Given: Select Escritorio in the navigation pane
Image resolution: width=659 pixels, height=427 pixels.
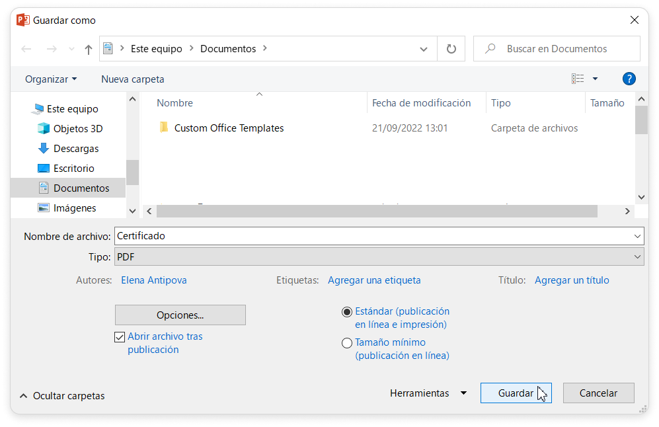Looking at the screenshot, I should point(73,169).
